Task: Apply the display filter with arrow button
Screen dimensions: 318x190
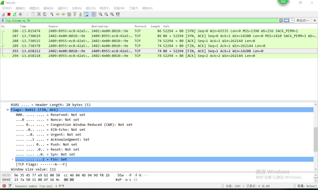Action: tap(287, 21)
